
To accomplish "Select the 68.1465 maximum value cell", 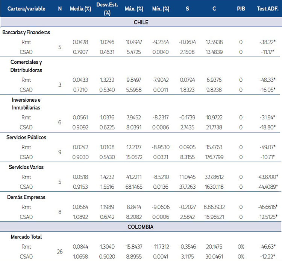I will click(134, 187).
